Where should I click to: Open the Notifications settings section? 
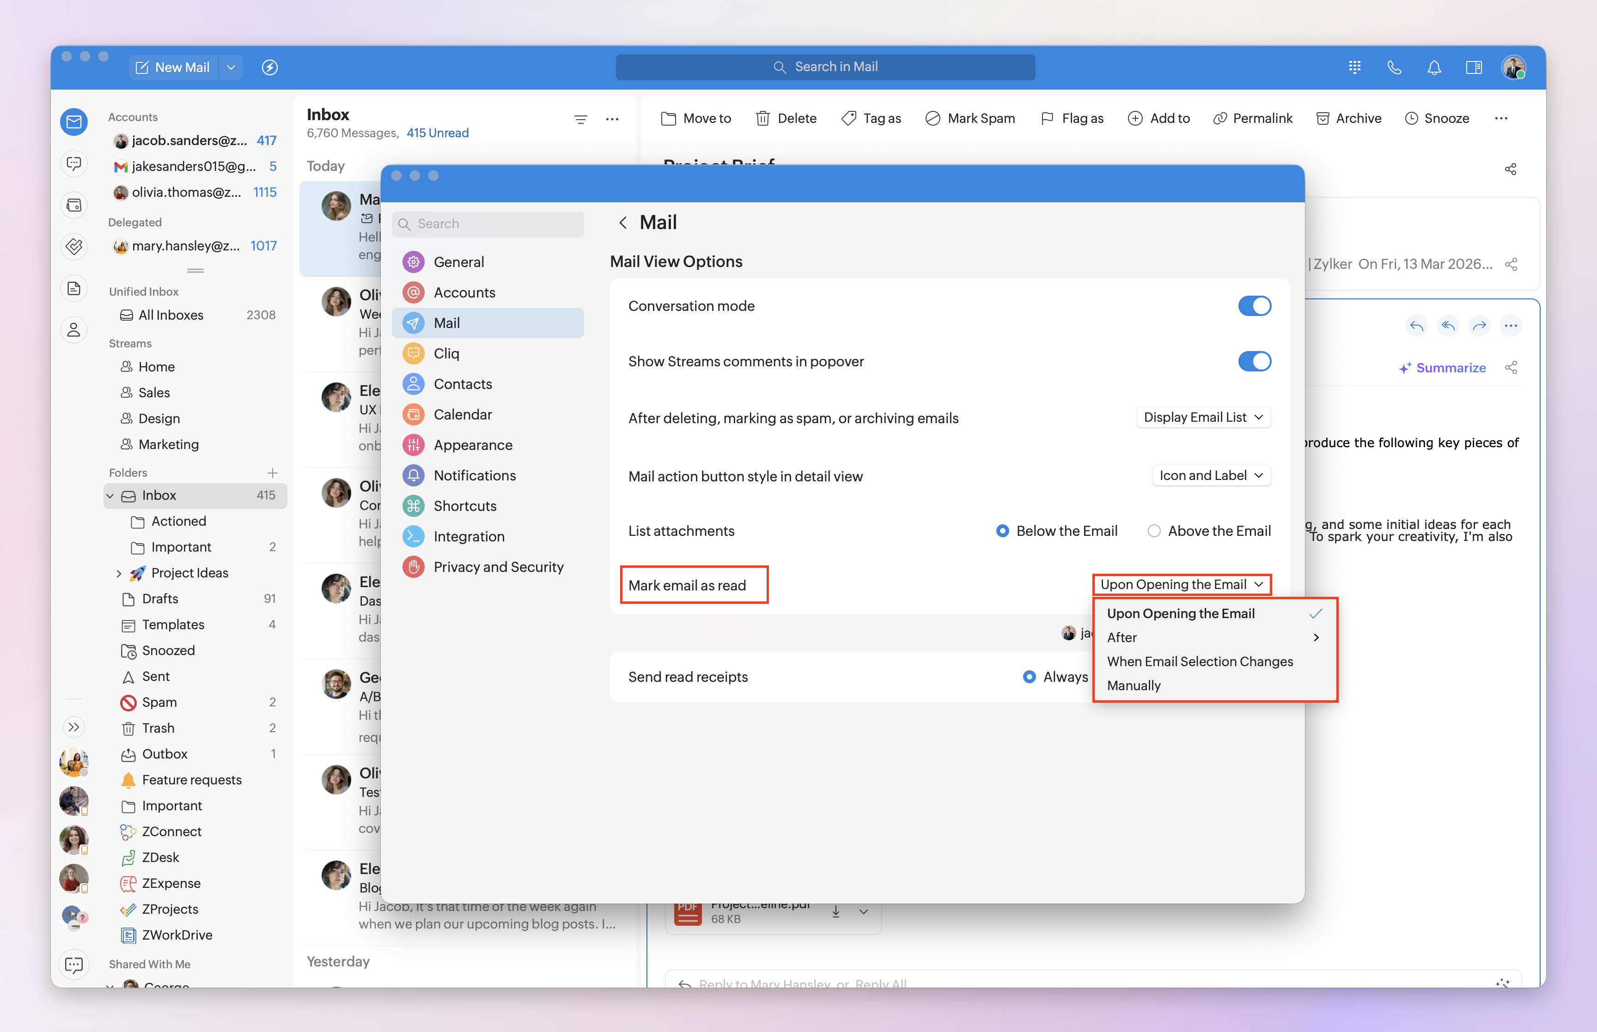(475, 476)
